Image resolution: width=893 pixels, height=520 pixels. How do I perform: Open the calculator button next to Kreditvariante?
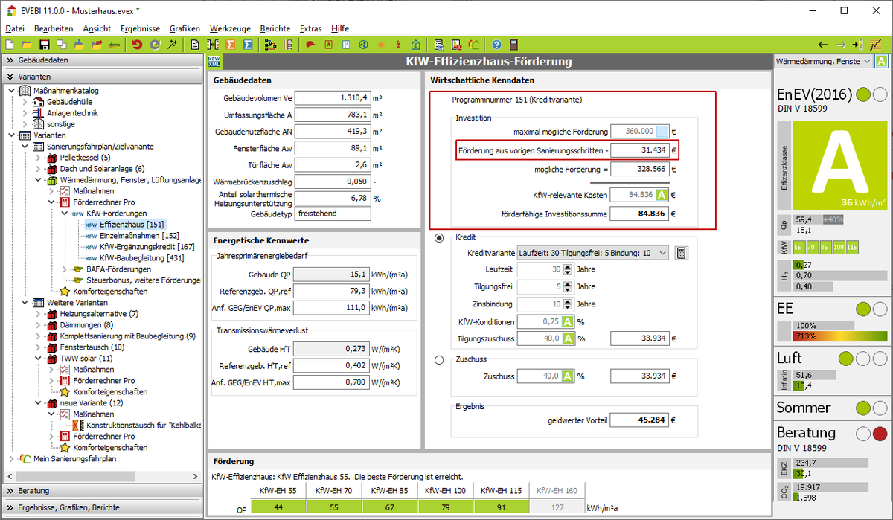click(x=681, y=253)
